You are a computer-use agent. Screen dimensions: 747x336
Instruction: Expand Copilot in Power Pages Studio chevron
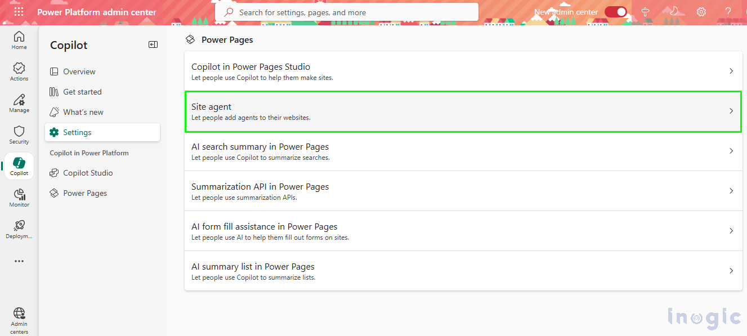coord(731,71)
